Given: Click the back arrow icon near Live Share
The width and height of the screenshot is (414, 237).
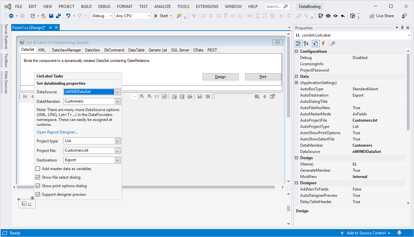Looking at the screenshot, I should pos(343,16).
